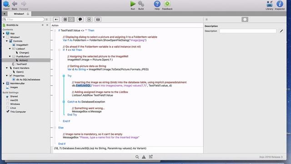Screen dimensions: 291x164
Task: Switch to the Window1 tab
Action: (19, 14)
